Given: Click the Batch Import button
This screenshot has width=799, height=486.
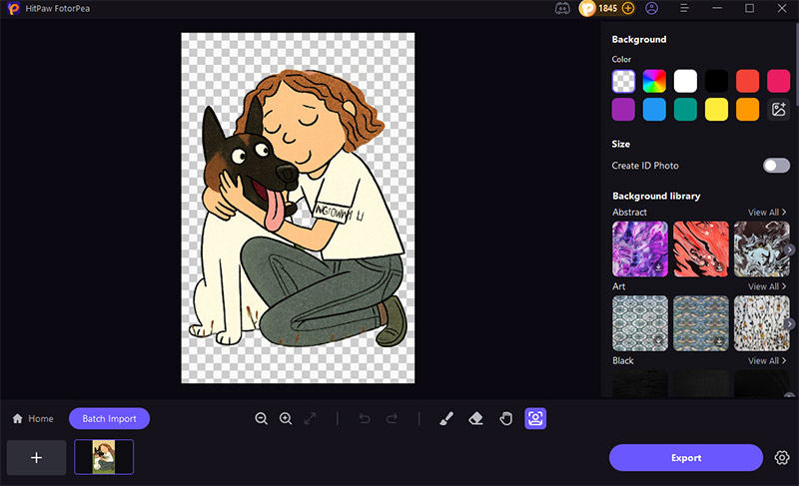Looking at the screenshot, I should (109, 419).
